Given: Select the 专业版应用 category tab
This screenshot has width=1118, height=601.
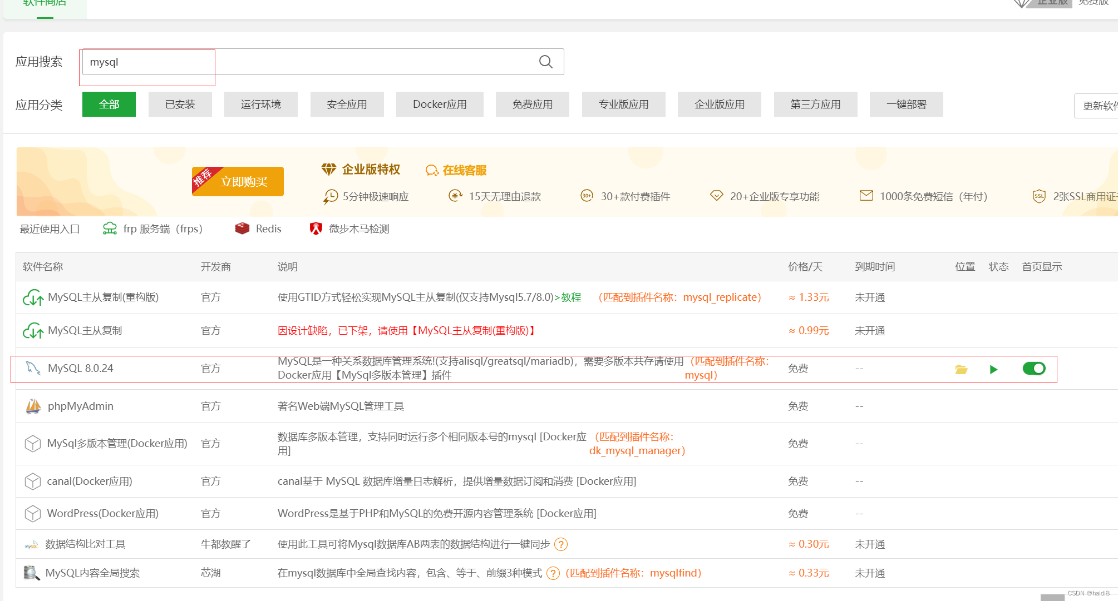Looking at the screenshot, I should 624,105.
